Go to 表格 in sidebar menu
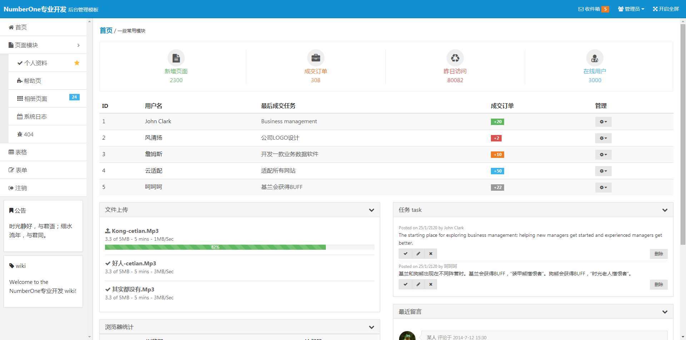Image resolution: width=686 pixels, height=340 pixels. pos(21,152)
